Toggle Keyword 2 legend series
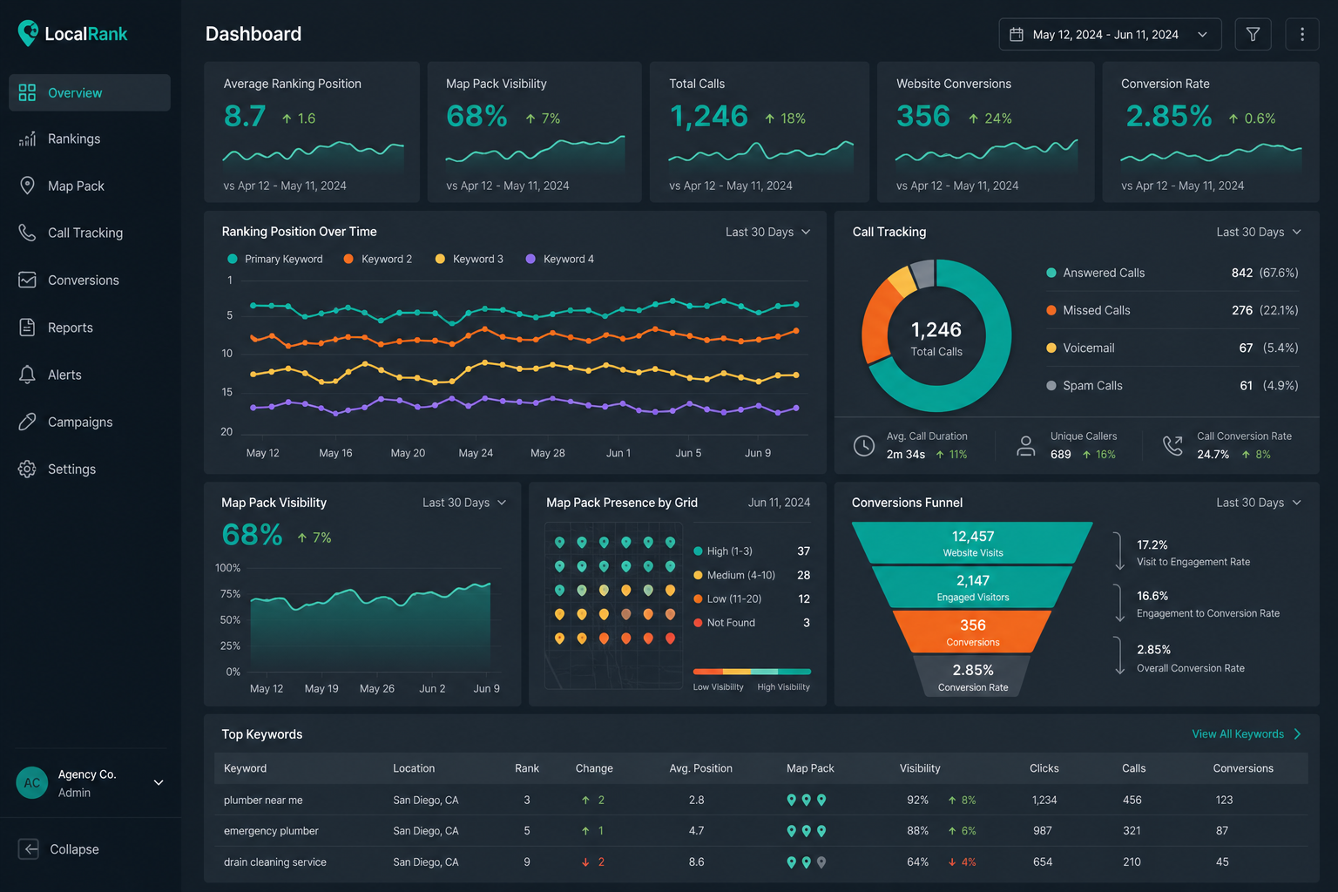Image resolution: width=1338 pixels, height=892 pixels. [x=378, y=259]
